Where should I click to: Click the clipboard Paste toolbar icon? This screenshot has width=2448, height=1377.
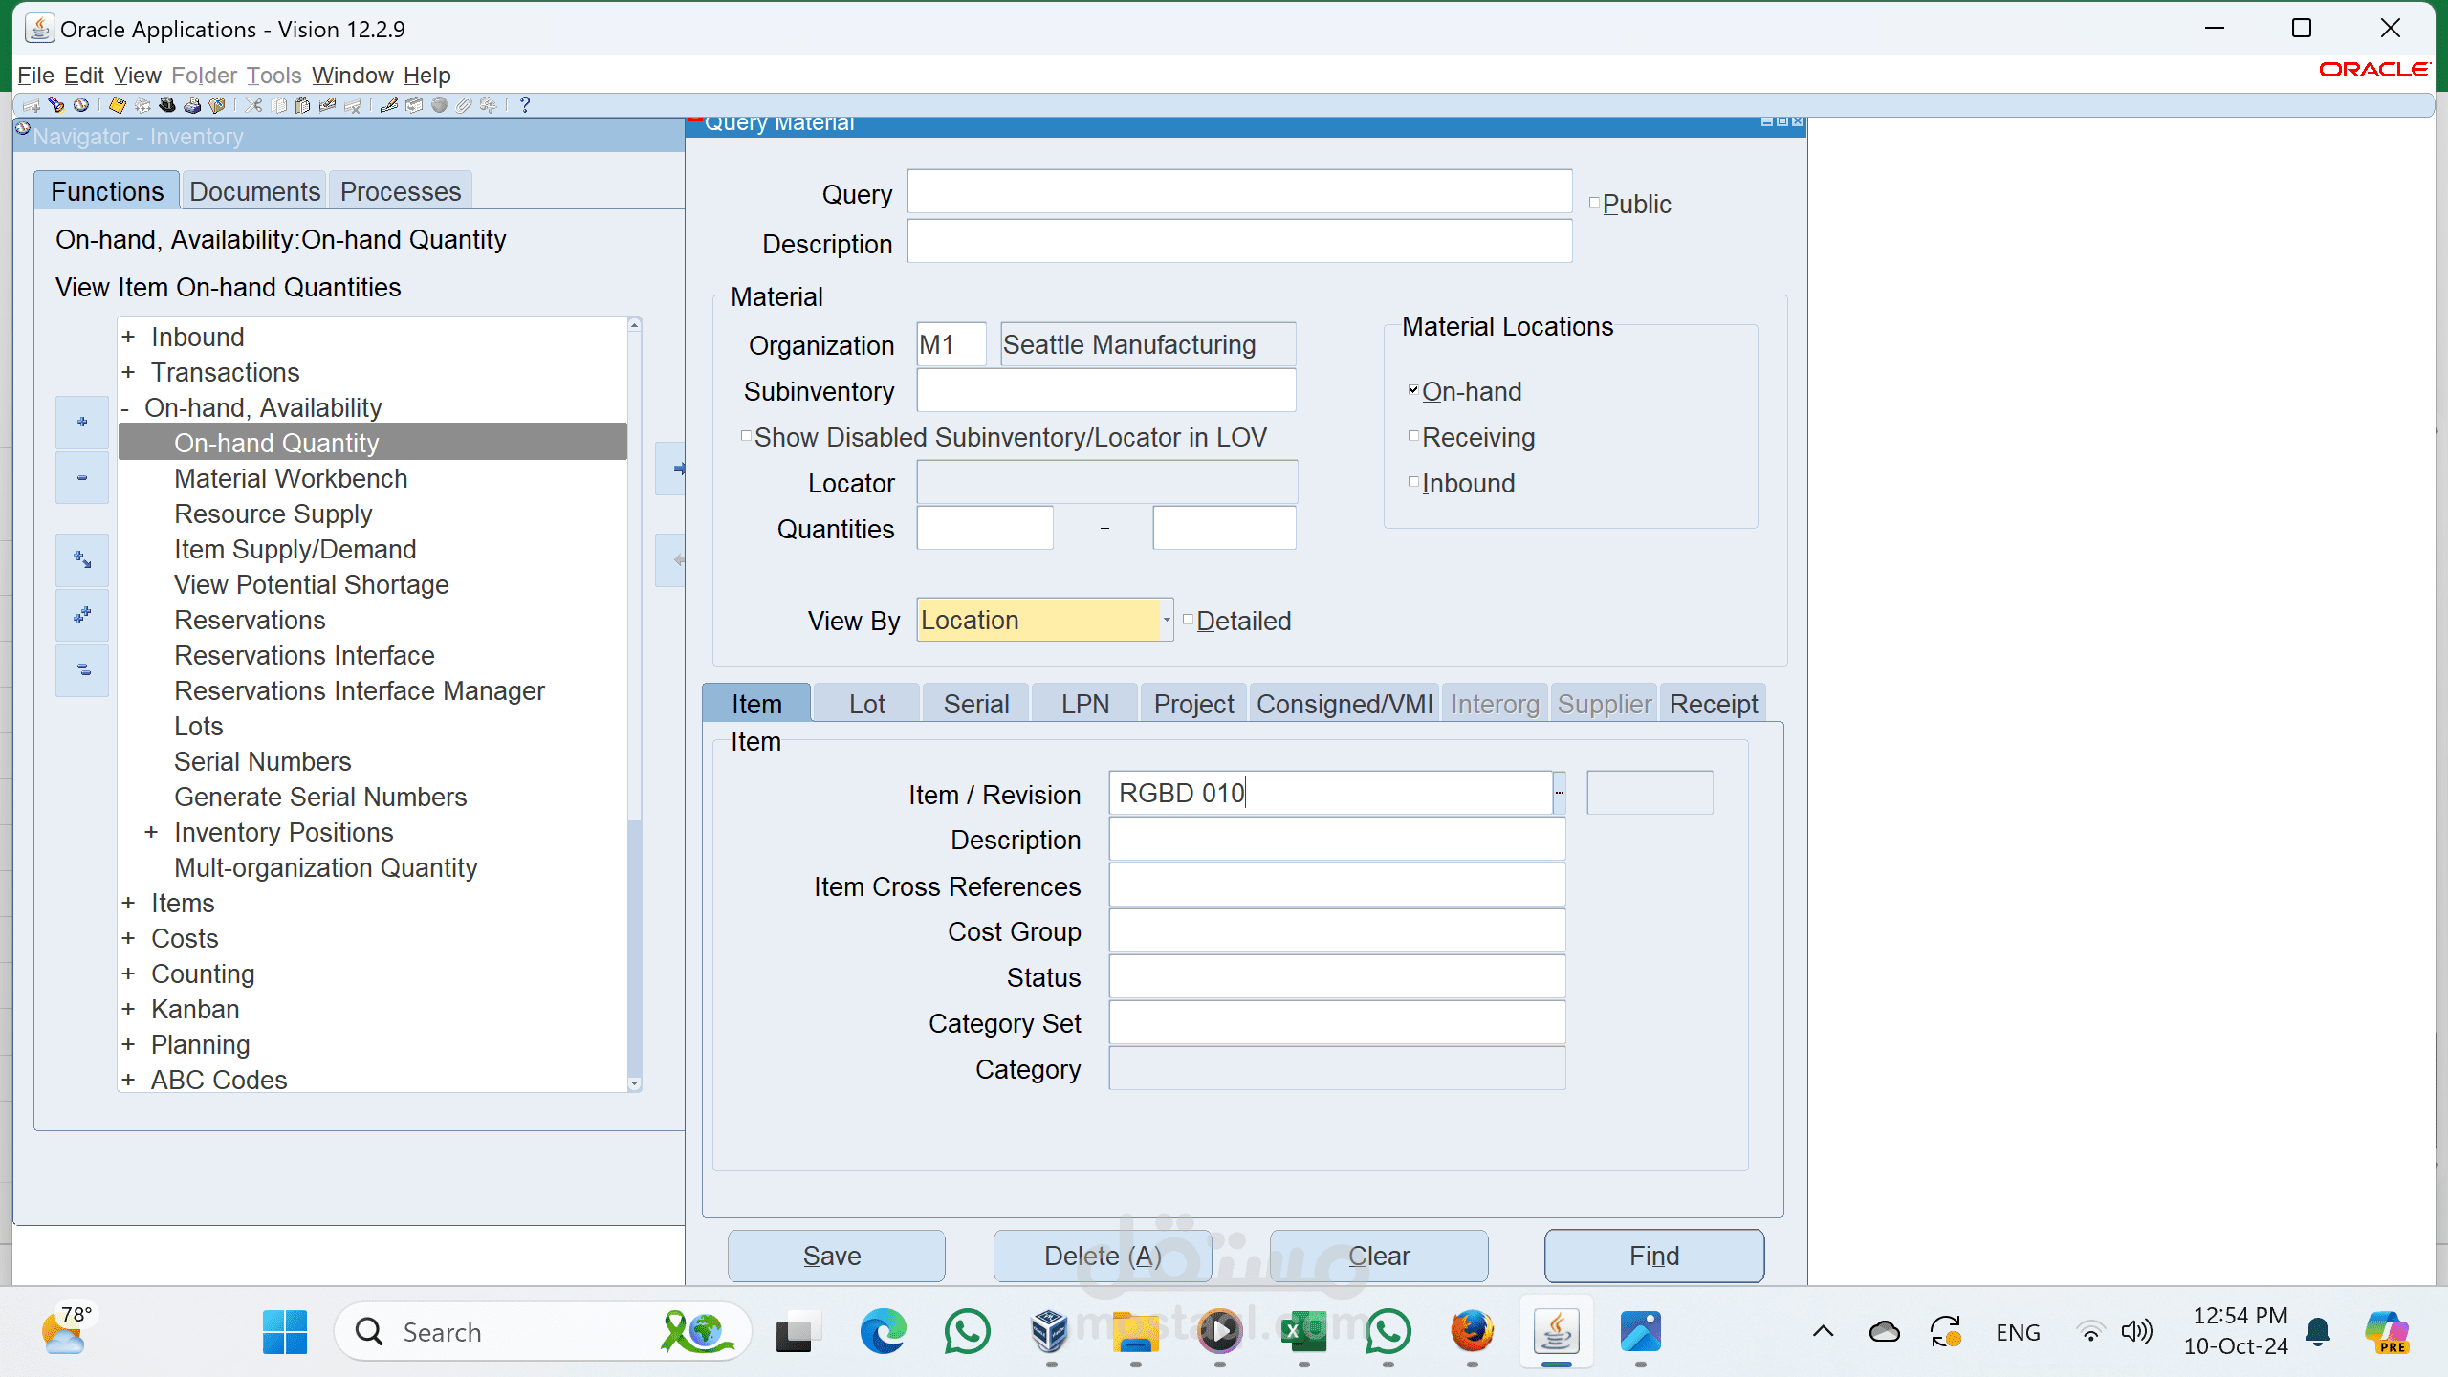302,105
